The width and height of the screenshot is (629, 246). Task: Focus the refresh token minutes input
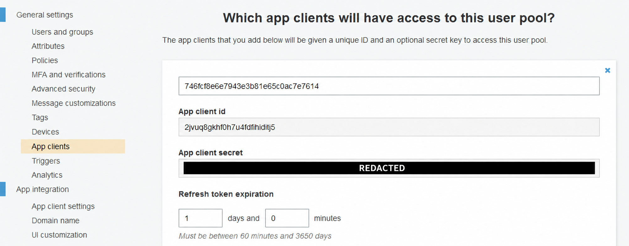(287, 218)
